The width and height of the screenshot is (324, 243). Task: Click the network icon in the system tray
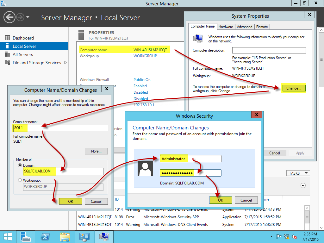(x=287, y=237)
